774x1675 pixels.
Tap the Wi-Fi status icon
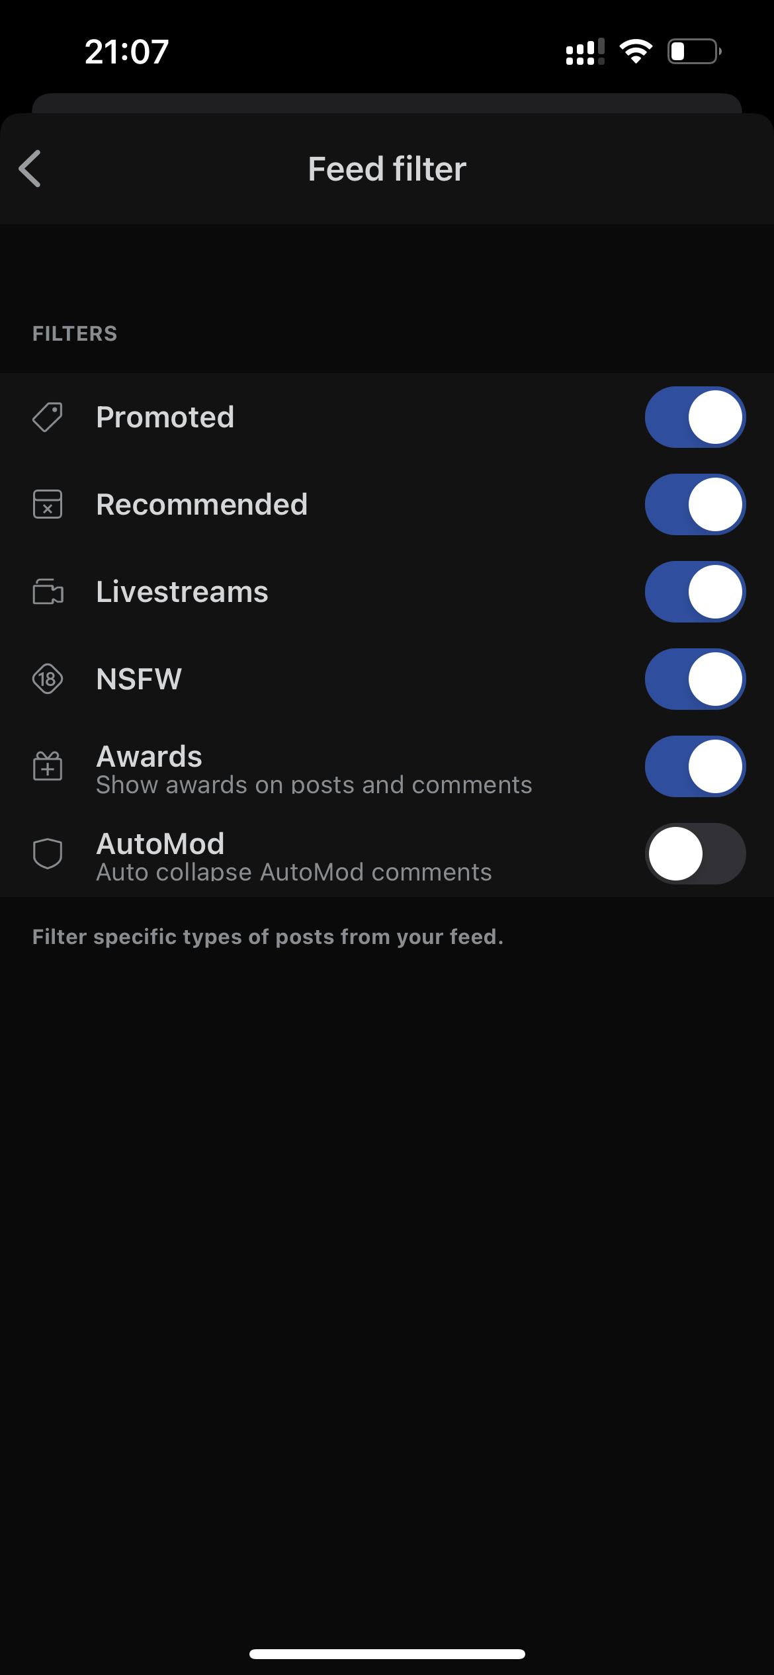click(636, 52)
